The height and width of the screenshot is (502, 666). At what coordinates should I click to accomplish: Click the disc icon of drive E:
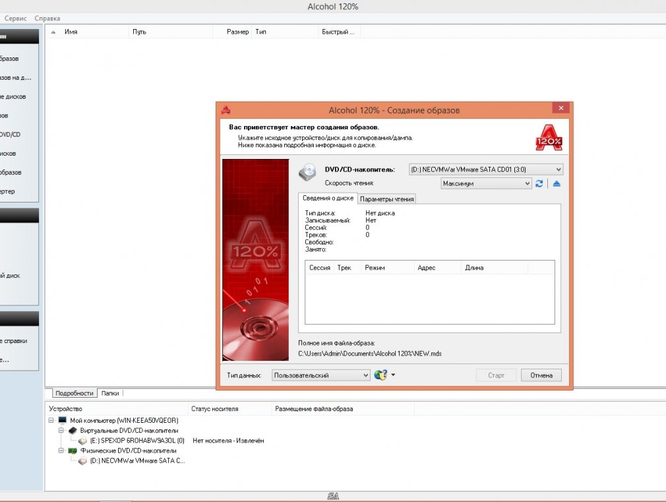point(83,441)
